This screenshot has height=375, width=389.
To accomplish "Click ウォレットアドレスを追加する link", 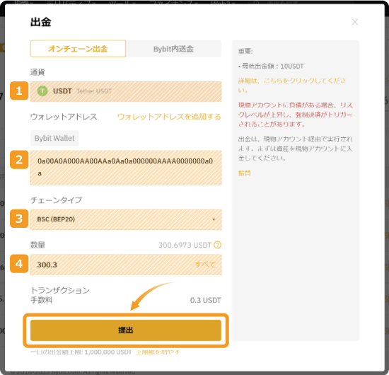I will coord(169,117).
